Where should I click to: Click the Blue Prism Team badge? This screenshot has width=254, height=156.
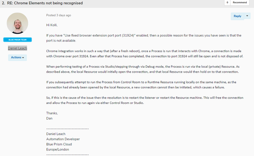[x=17, y=40]
